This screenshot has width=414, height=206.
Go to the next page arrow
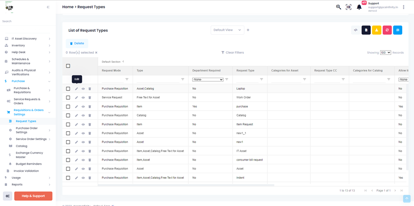(395, 191)
